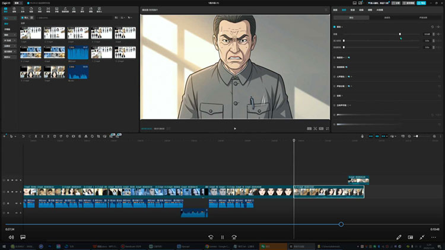Image resolution: width=445 pixels, height=250 pixels.
Task: Click the 导入 (Import) button in media panel
Action: coord(26,18)
